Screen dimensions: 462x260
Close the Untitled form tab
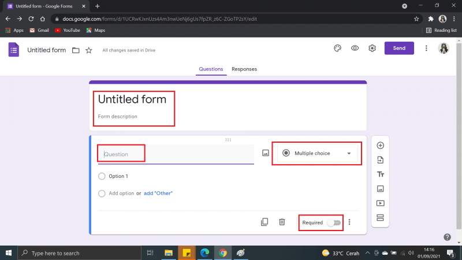(x=84, y=6)
